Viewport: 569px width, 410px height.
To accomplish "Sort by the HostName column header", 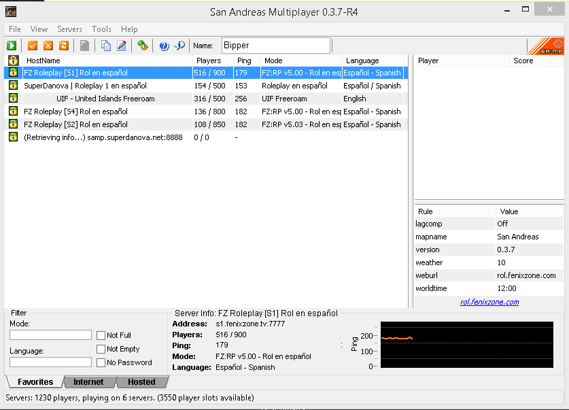I will point(108,61).
